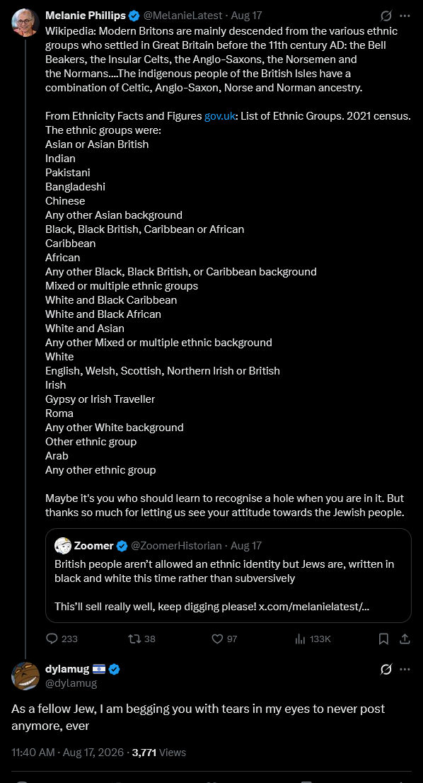Click the Melanie Phillips display name
Viewport: 423px width, 783px height.
pyautogui.click(x=86, y=16)
